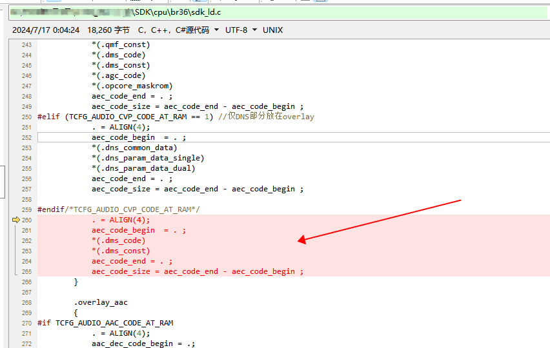Click line number 258 in the gutter
Viewport: 550px width, 348px height.
26,199
